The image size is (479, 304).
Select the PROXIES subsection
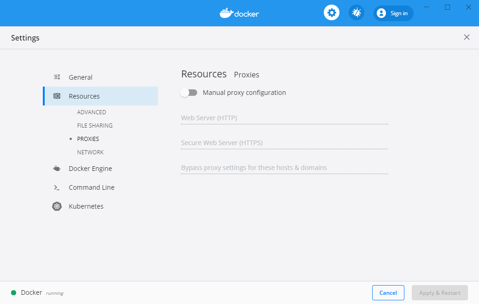tap(88, 139)
